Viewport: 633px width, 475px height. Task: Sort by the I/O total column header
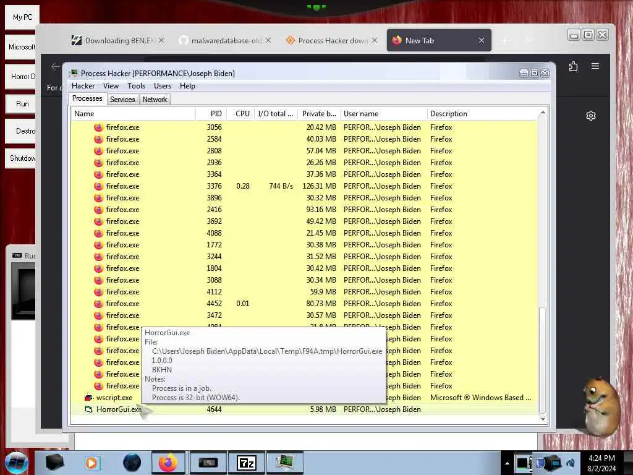pyautogui.click(x=276, y=114)
